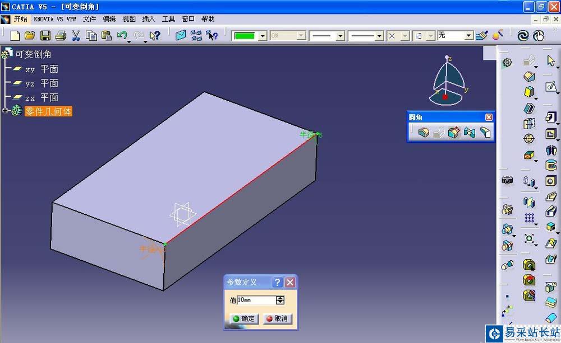Choose the Tritangent Fillet icon in 圆角 toolbar
The image size is (561, 343).
[485, 133]
